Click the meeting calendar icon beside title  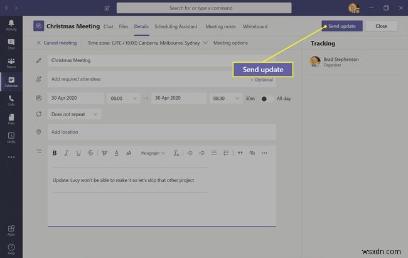pyautogui.click(x=38, y=26)
